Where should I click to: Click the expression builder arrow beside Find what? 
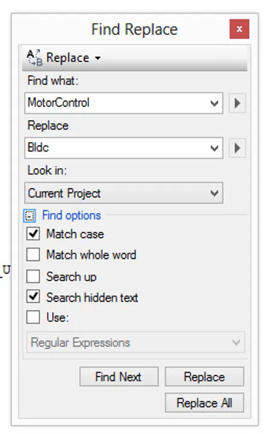coord(237,104)
